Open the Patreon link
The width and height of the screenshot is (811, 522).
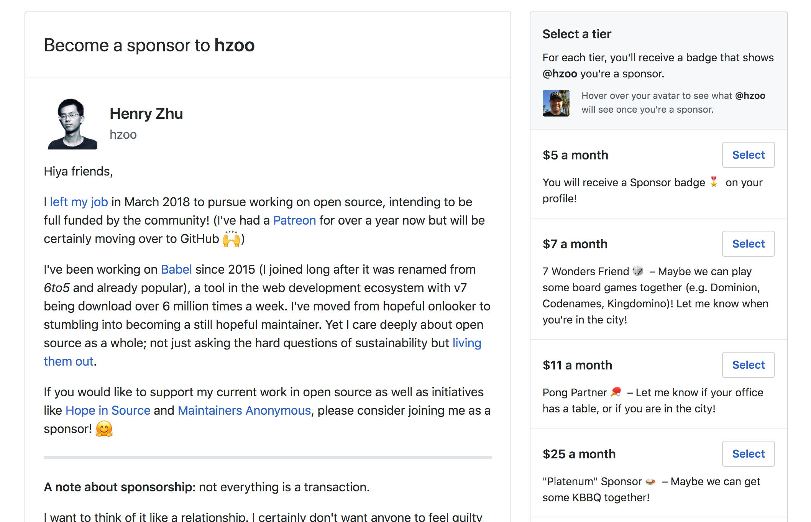[x=294, y=220]
